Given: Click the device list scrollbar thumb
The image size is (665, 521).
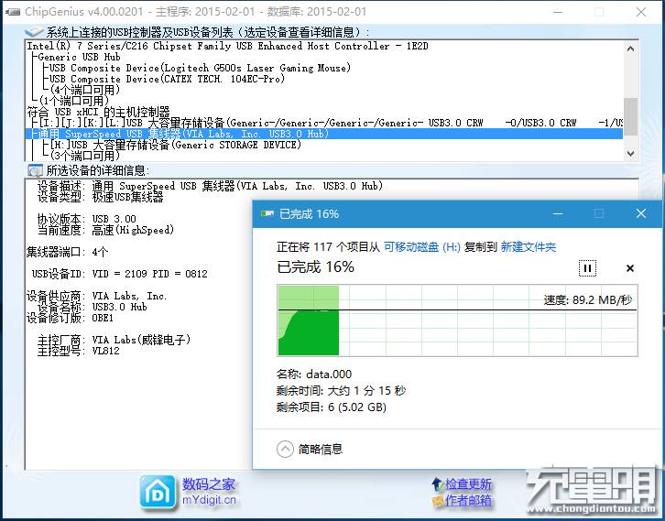Looking at the screenshot, I should [x=630, y=116].
